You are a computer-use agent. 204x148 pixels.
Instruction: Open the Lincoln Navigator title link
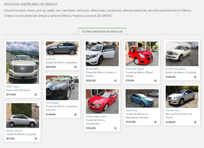pos(176,69)
